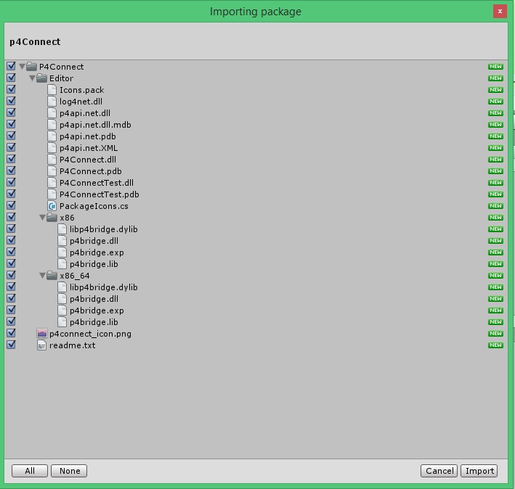Click the NEW badge on the x86_64 folder row
The image size is (515, 489).
495,276
